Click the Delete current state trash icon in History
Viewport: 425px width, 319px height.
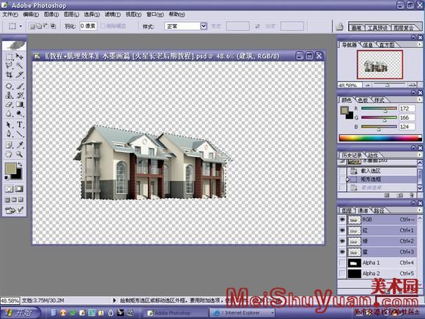[412, 195]
